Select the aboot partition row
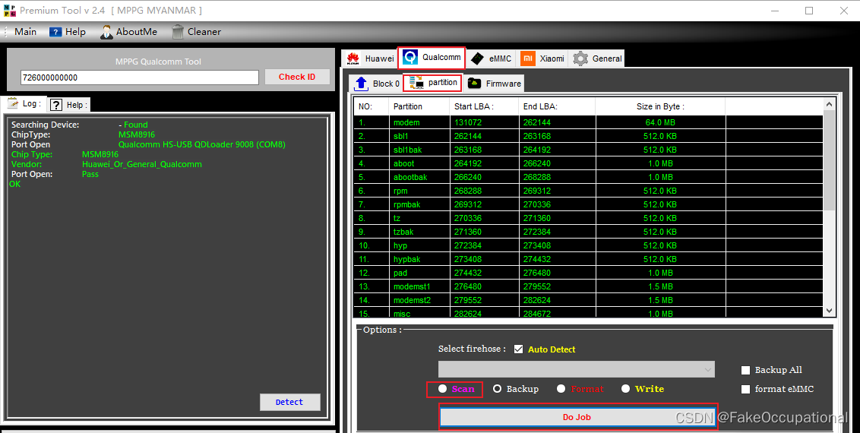The width and height of the screenshot is (860, 433). pos(588,163)
